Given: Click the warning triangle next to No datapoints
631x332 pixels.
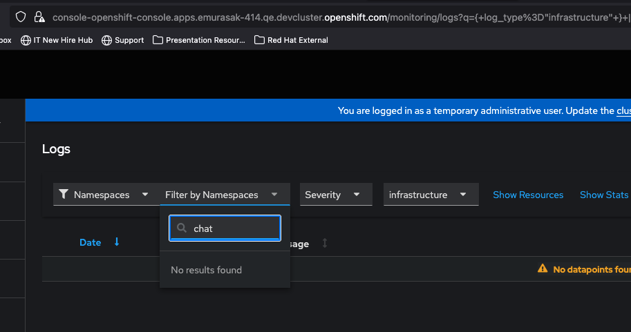Looking at the screenshot, I should click(x=543, y=269).
